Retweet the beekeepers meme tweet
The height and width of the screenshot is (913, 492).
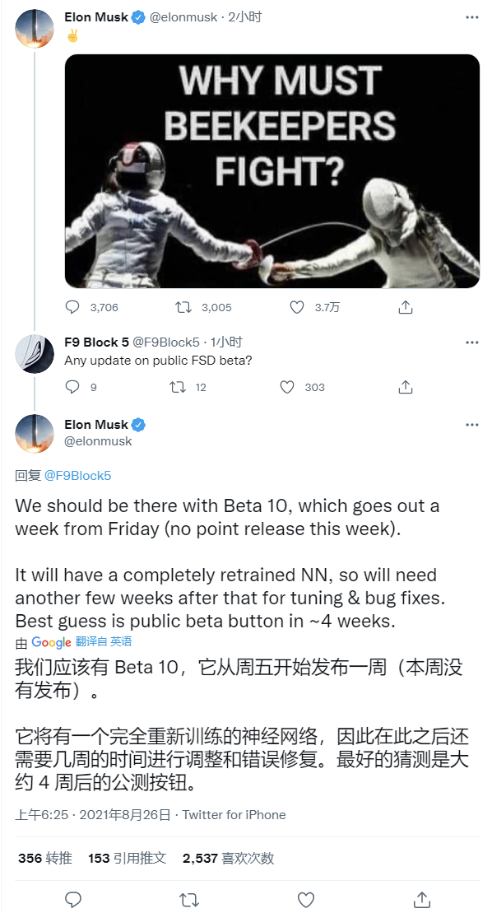point(178,307)
